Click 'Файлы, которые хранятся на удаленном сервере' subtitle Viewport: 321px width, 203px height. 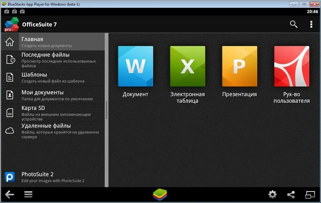tap(60, 135)
